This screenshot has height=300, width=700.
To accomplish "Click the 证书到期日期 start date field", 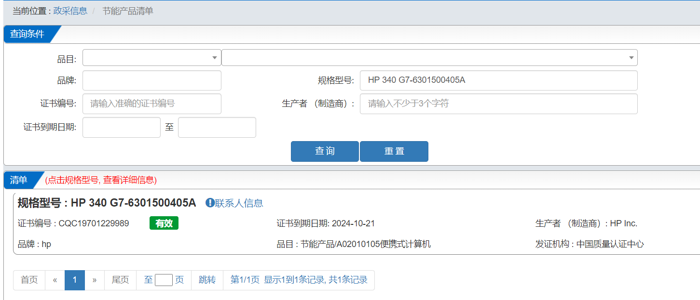I will [122, 128].
